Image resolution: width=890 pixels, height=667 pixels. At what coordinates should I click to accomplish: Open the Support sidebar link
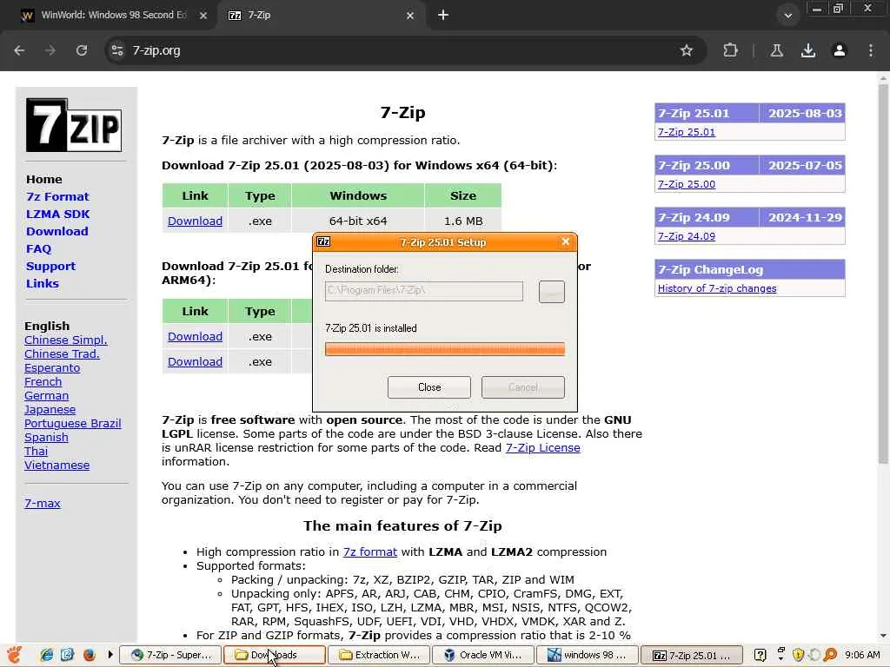[50, 267]
